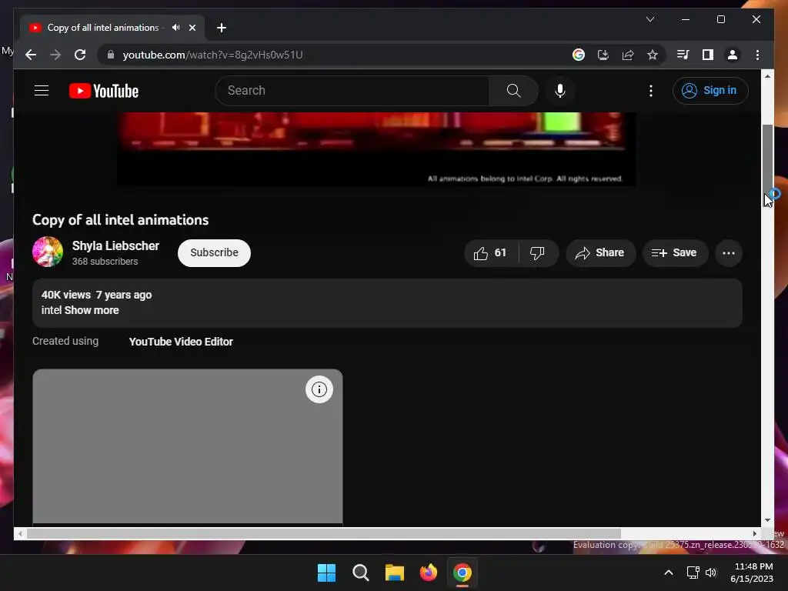Viewport: 788px width, 591px height.
Task: Click scroll down arrow
Action: (767, 521)
